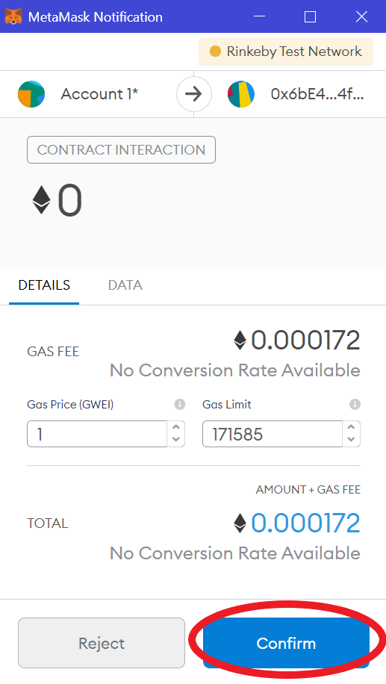Click the recipient address 0x6bE4 identicon
The height and width of the screenshot is (684, 386).
point(241,94)
